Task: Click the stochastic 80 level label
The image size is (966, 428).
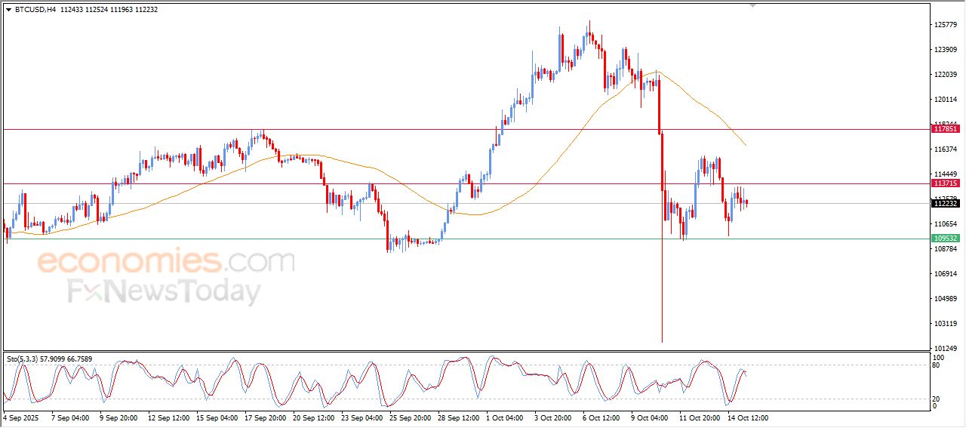Action: 937,365
